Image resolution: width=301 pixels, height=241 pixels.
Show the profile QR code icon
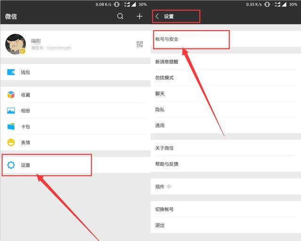click(140, 44)
